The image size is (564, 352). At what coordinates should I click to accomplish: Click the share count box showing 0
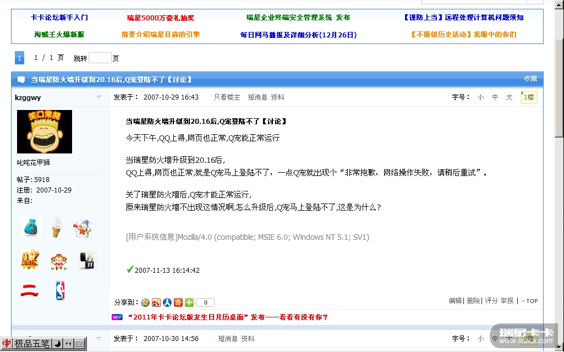[x=205, y=302]
